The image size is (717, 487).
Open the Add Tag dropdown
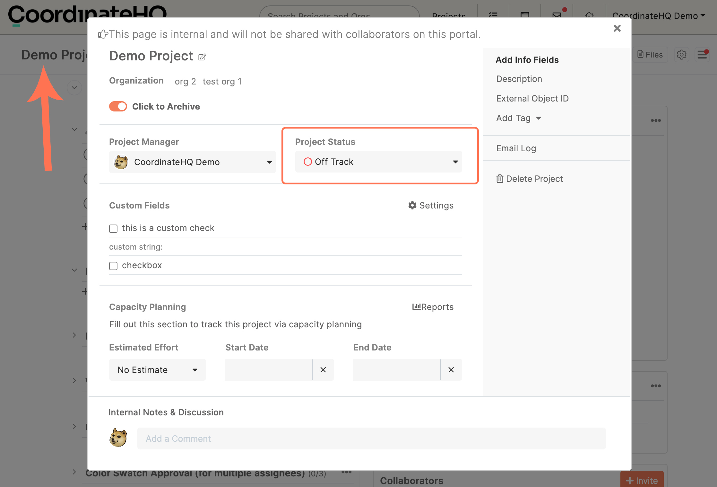coord(519,118)
